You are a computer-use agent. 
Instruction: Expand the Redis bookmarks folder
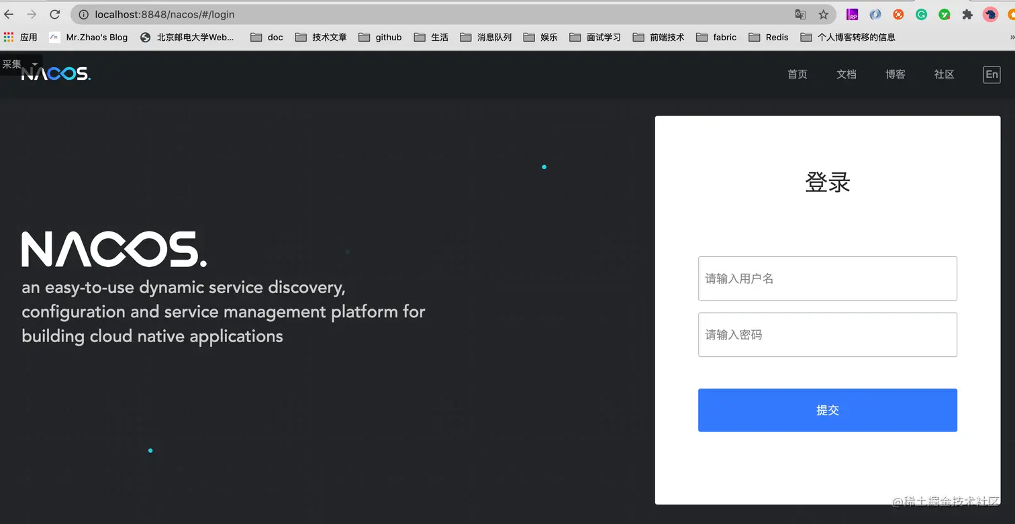(x=769, y=38)
